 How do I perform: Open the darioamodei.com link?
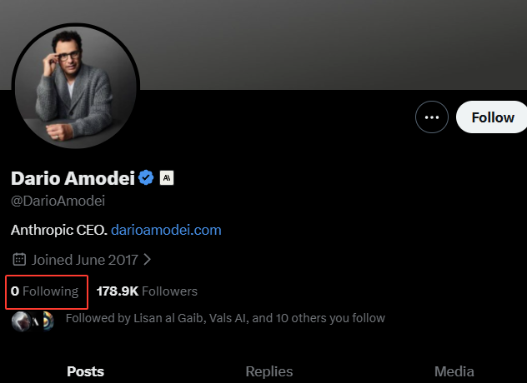click(x=166, y=229)
